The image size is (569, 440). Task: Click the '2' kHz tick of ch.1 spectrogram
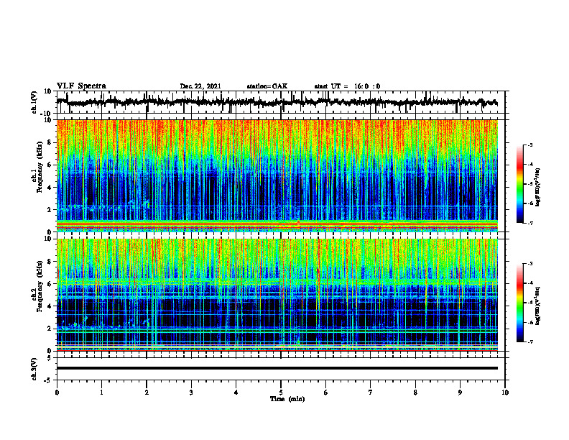pos(50,210)
